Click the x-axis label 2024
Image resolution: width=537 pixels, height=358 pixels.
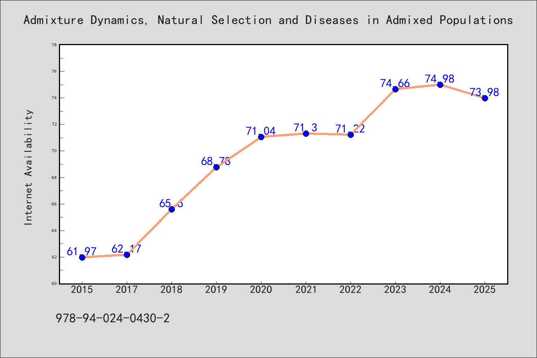tap(440, 290)
